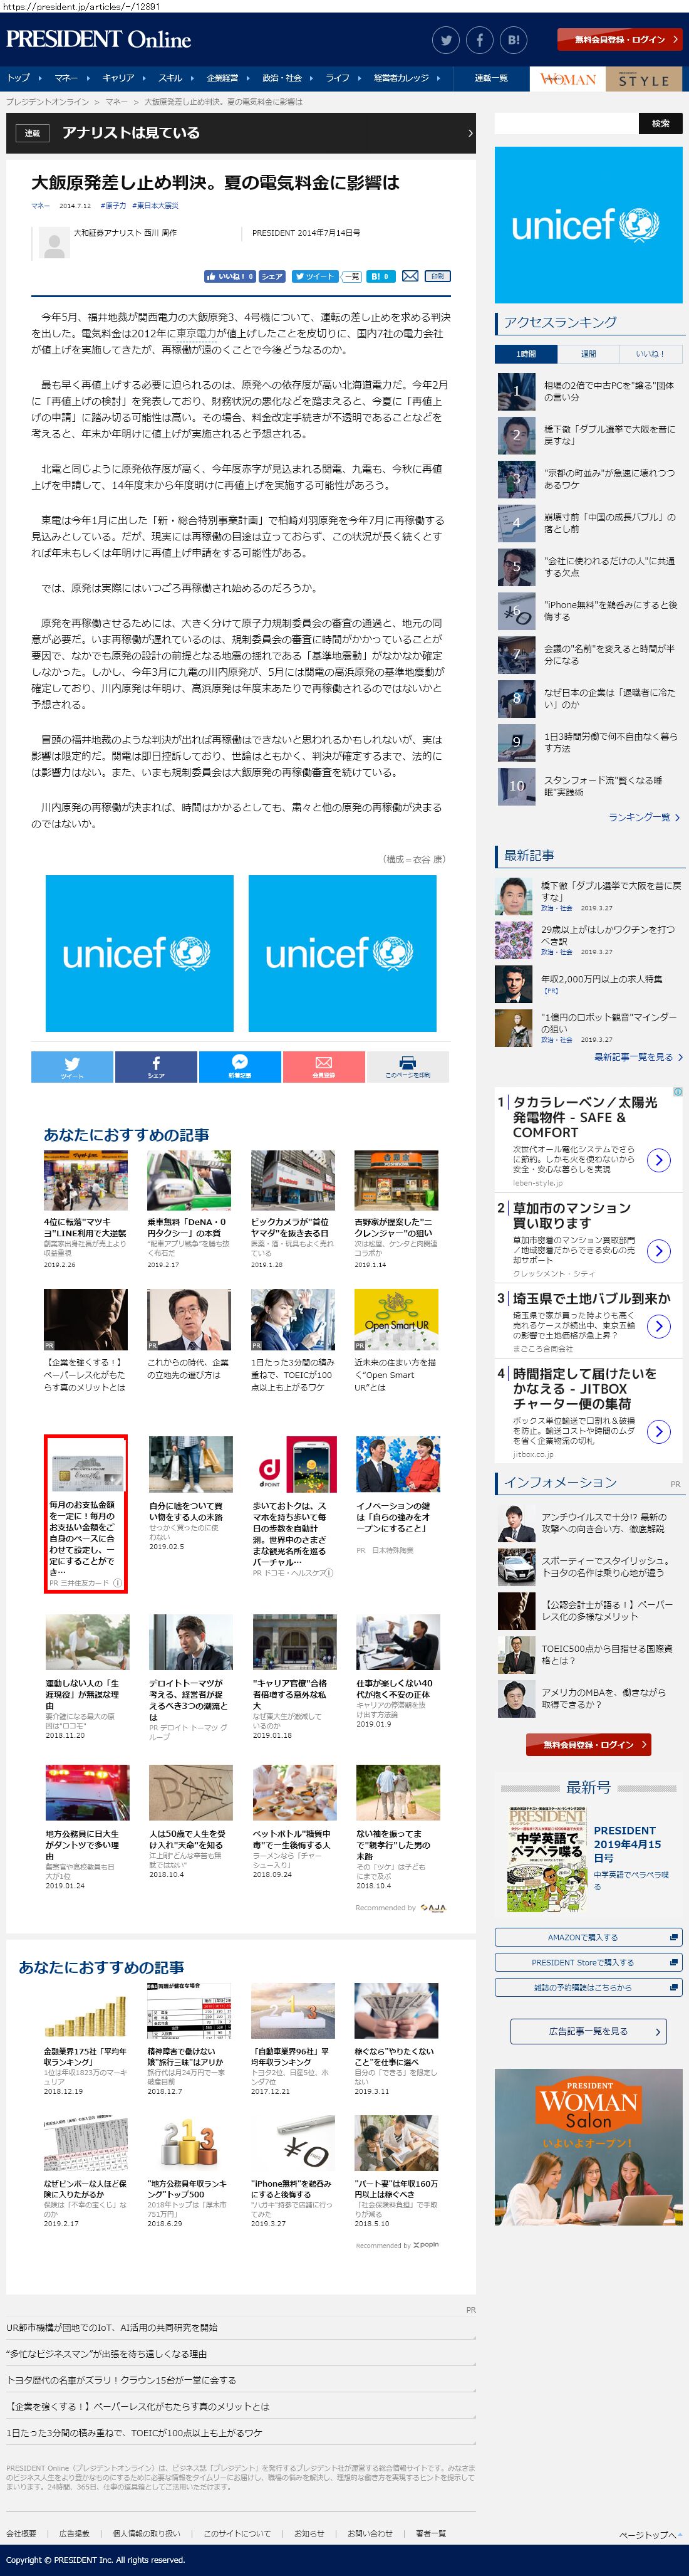This screenshot has height=2576, width=689.
Task: Open the 最新記事一覧を見る link
Action: (x=637, y=1057)
